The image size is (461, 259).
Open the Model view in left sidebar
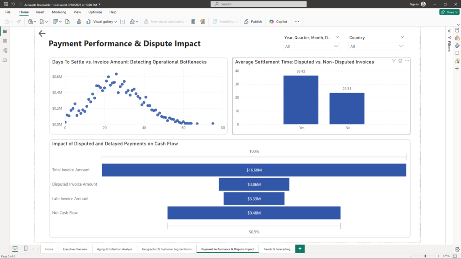5,50
